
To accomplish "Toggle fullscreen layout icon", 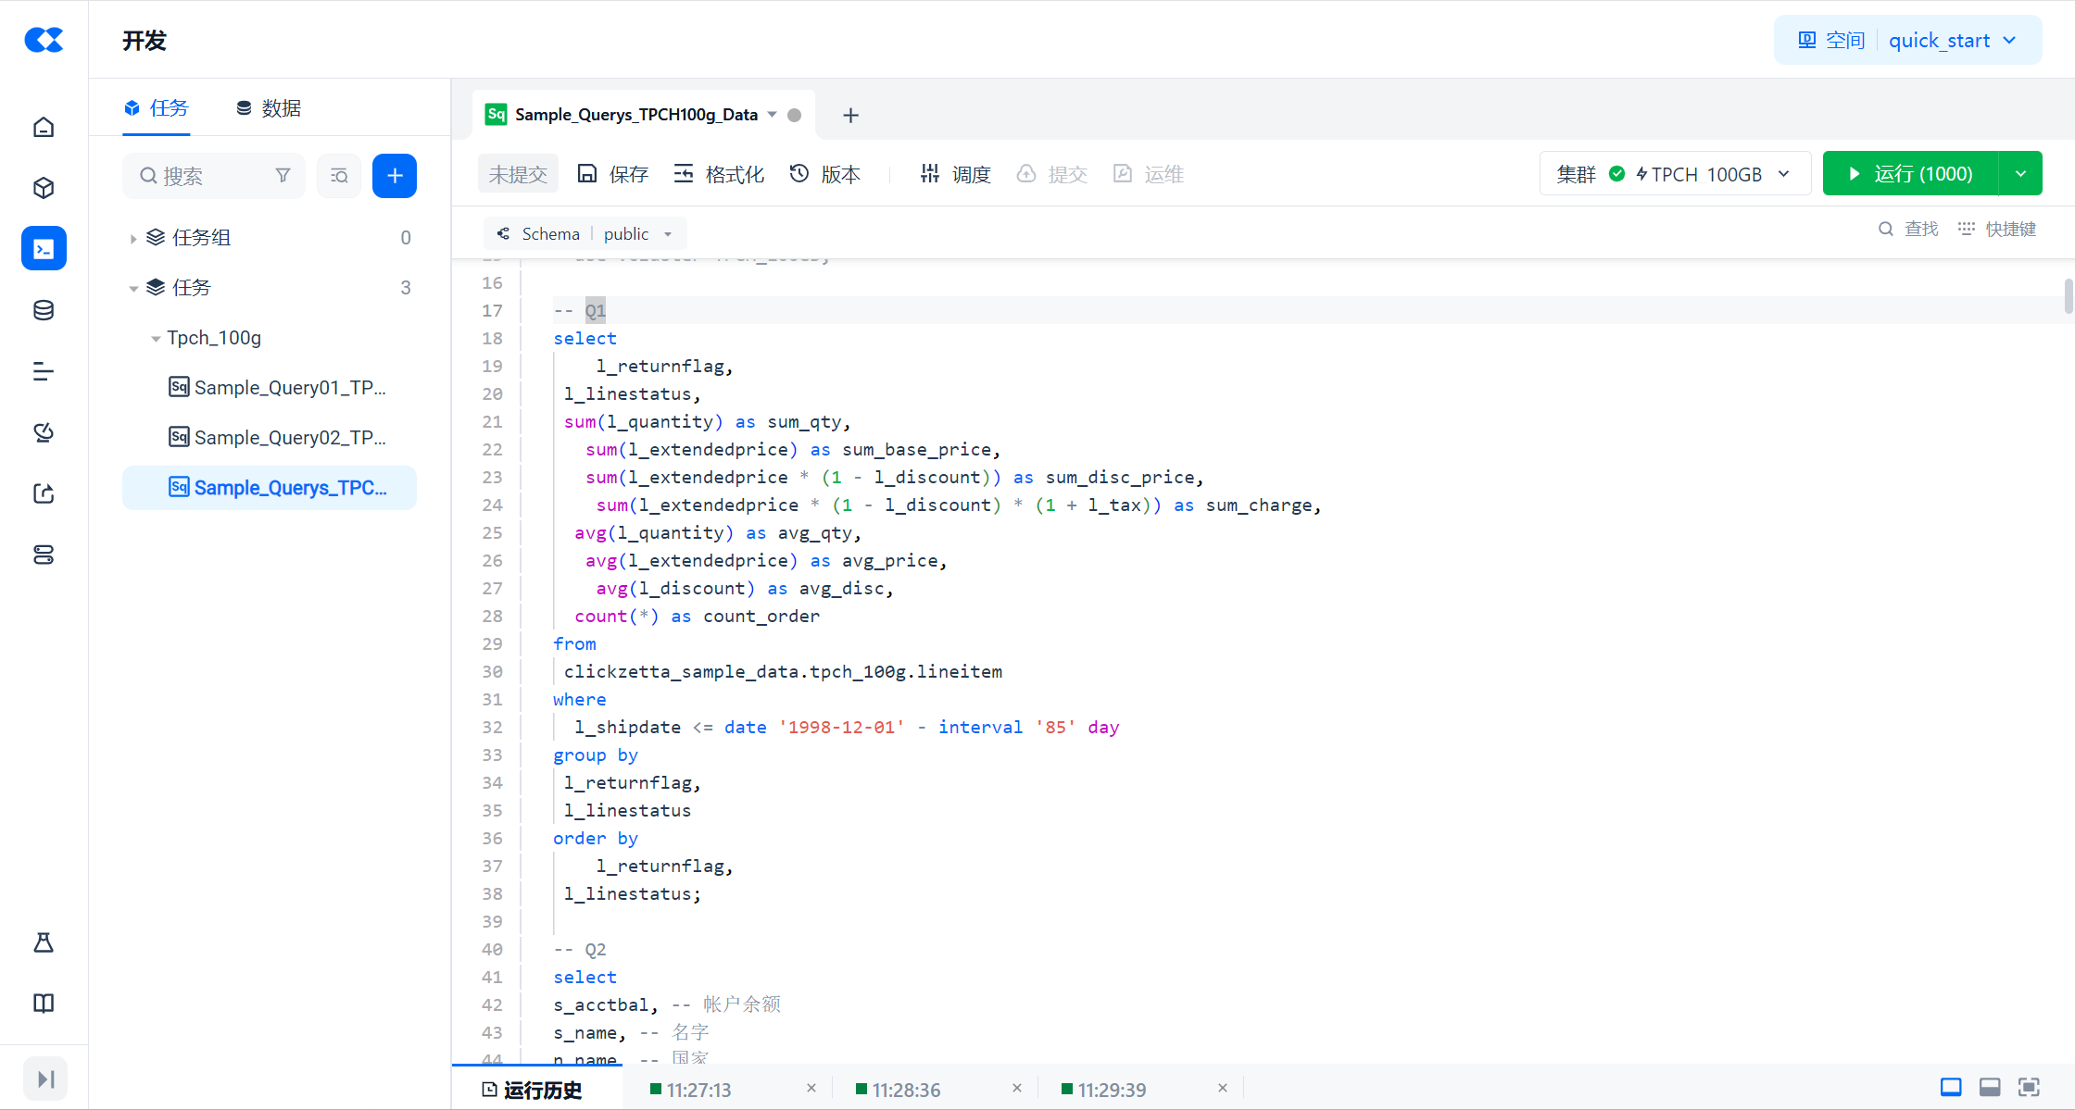I will [x=2029, y=1087].
